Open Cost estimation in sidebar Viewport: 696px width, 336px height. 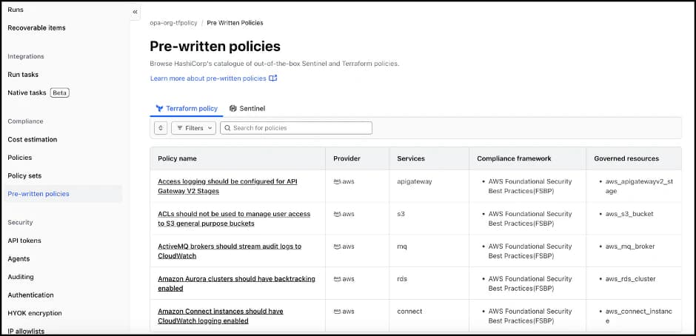coord(33,139)
